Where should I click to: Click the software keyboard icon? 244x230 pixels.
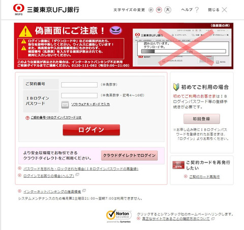pos(65,105)
